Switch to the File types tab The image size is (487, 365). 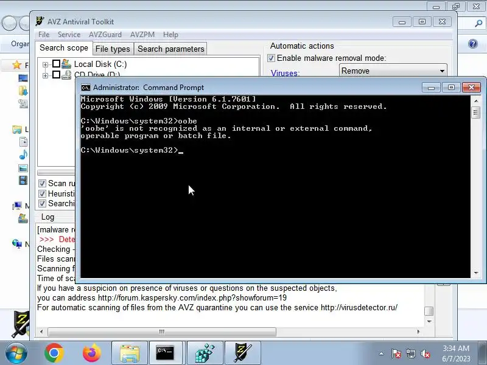coord(113,49)
